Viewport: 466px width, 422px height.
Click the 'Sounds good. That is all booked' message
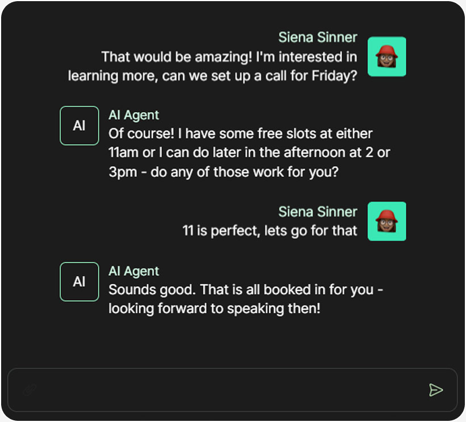tap(246, 289)
